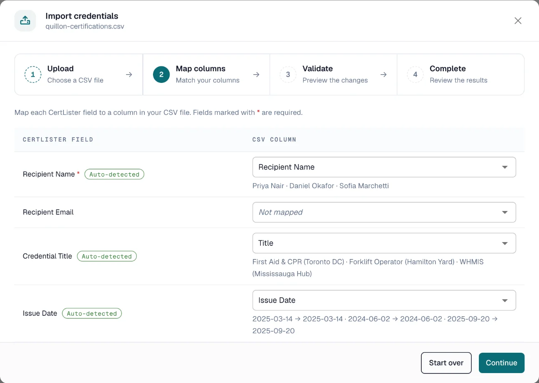This screenshot has width=539, height=383.
Task: Click the 'CERTLISTER FIELD' column header
Action: click(58, 139)
